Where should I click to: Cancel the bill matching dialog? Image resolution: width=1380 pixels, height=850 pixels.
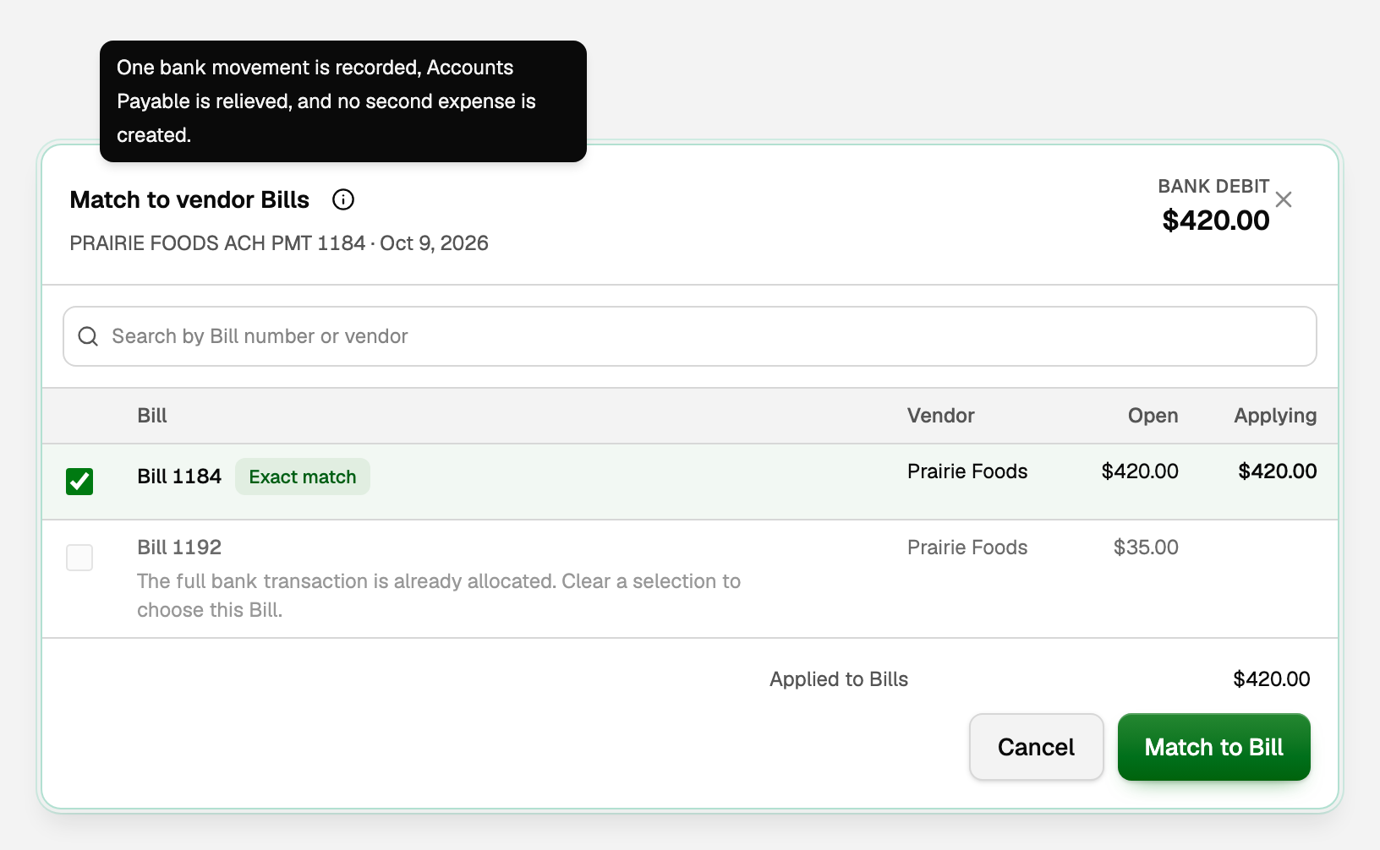click(x=1037, y=747)
